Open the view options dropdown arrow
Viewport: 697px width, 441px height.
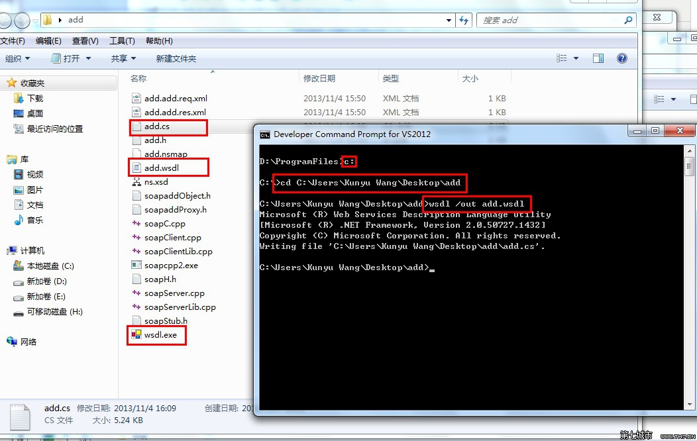point(576,58)
